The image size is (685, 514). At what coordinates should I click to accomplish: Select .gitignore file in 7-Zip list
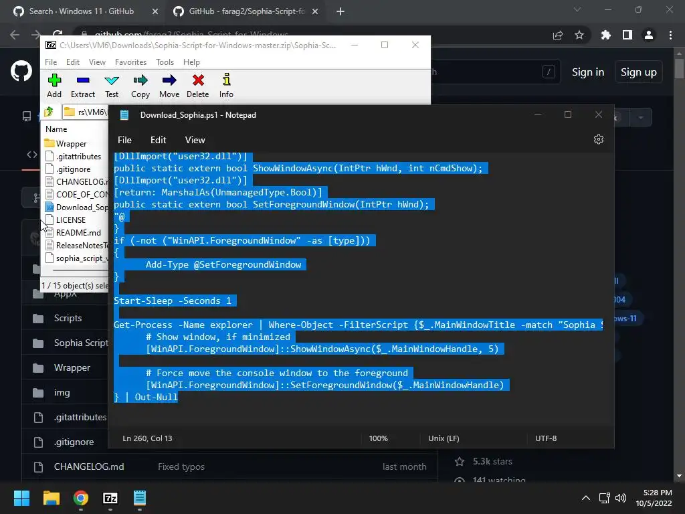[x=74, y=169]
